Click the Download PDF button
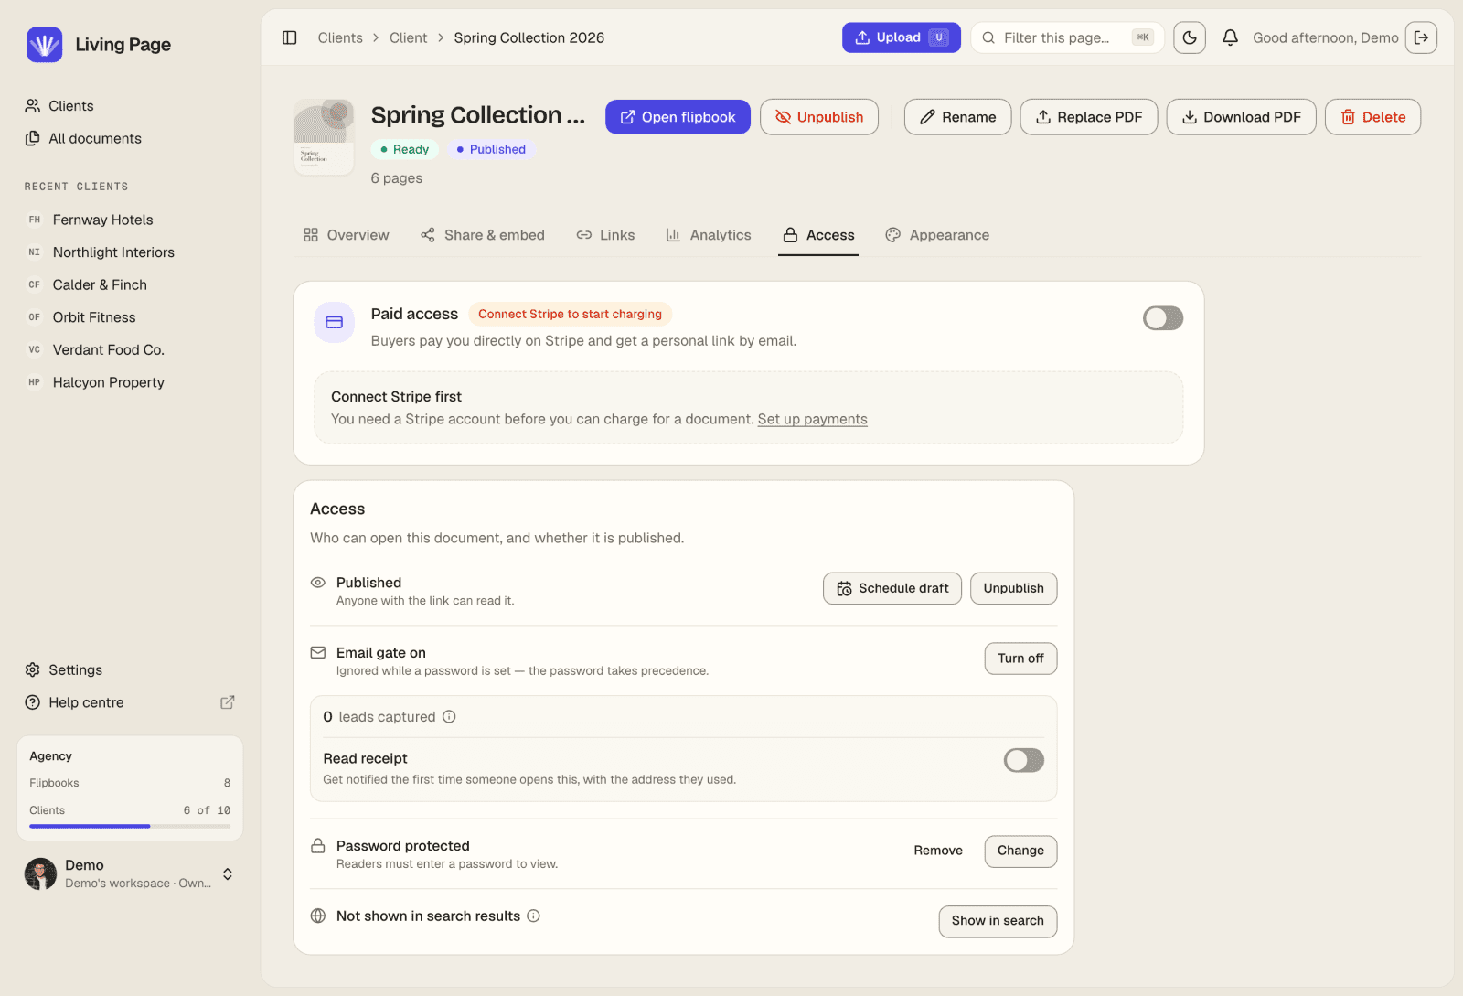Image resolution: width=1463 pixels, height=996 pixels. pos(1241,117)
